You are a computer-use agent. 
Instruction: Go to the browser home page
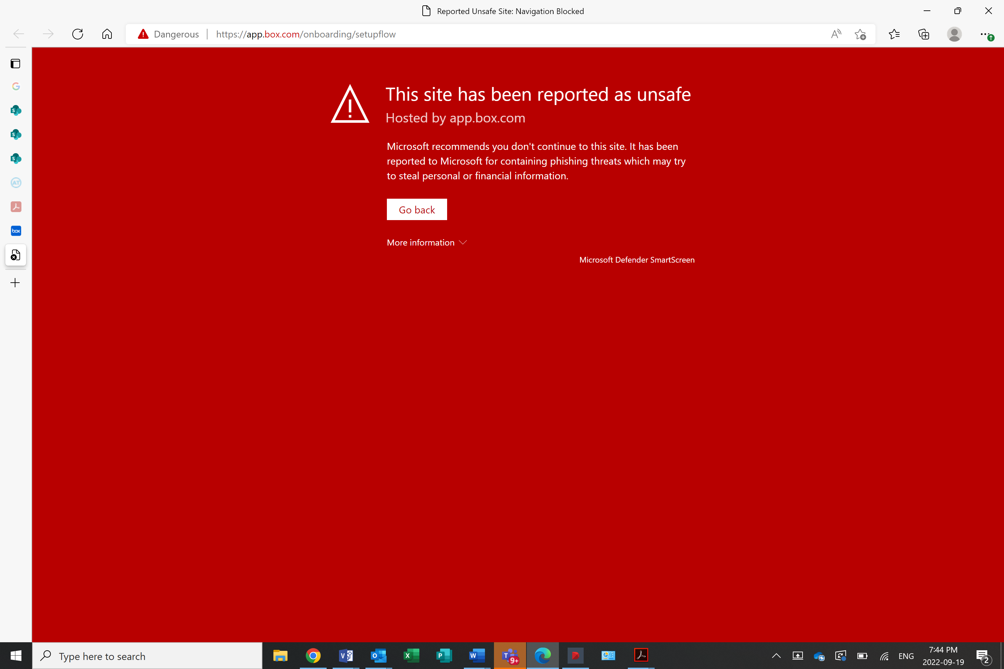pos(107,34)
